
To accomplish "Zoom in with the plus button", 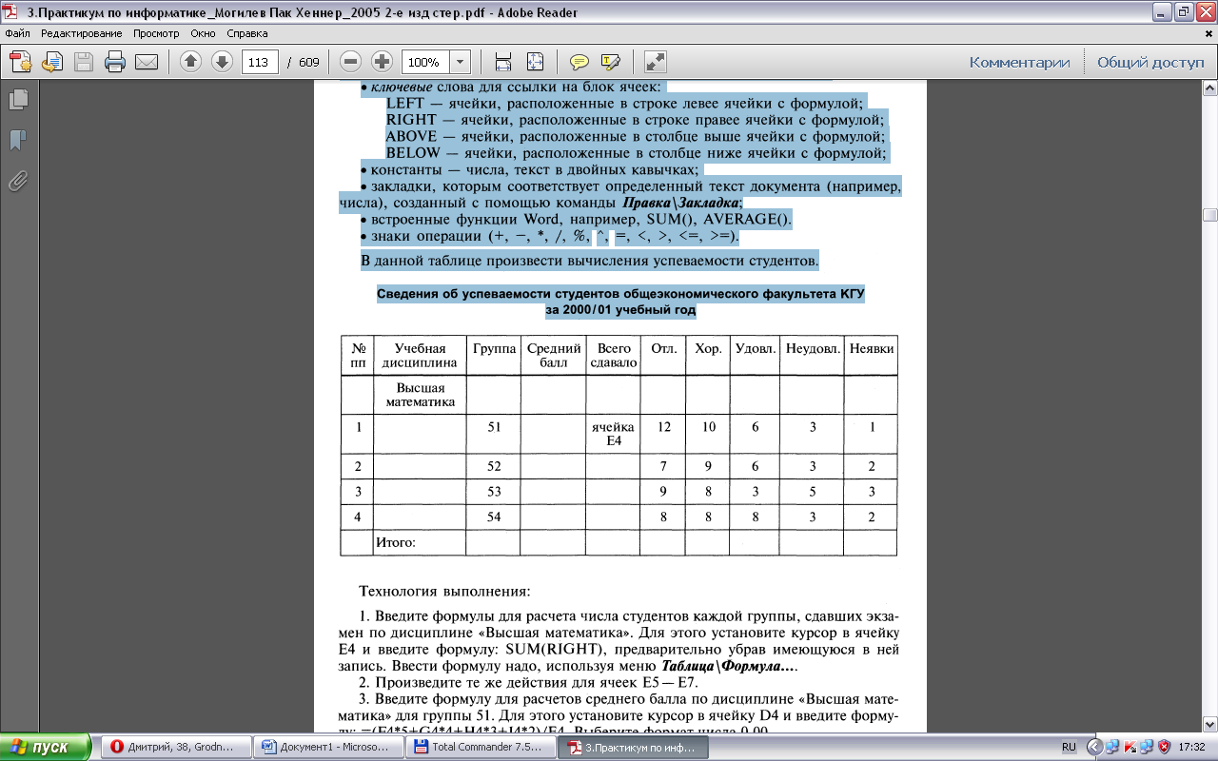I will [x=382, y=63].
